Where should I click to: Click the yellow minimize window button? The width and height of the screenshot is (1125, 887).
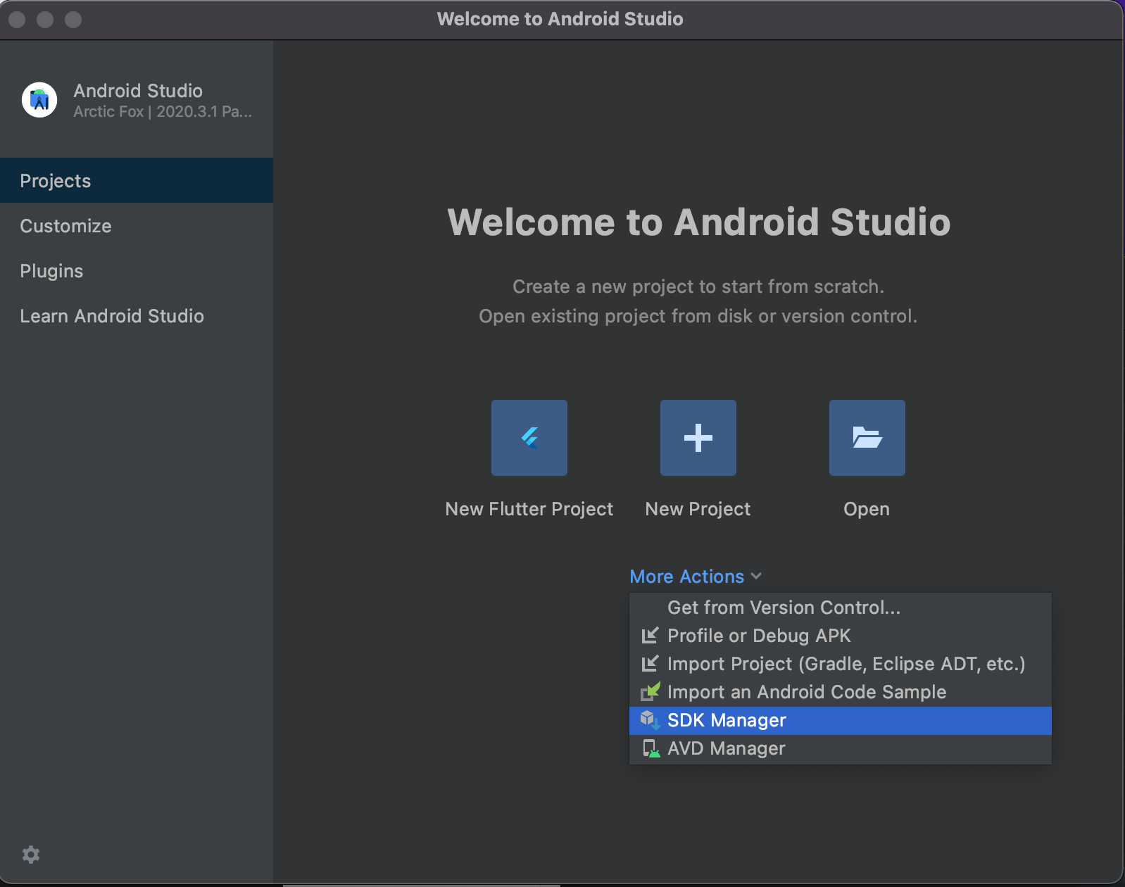(x=45, y=20)
